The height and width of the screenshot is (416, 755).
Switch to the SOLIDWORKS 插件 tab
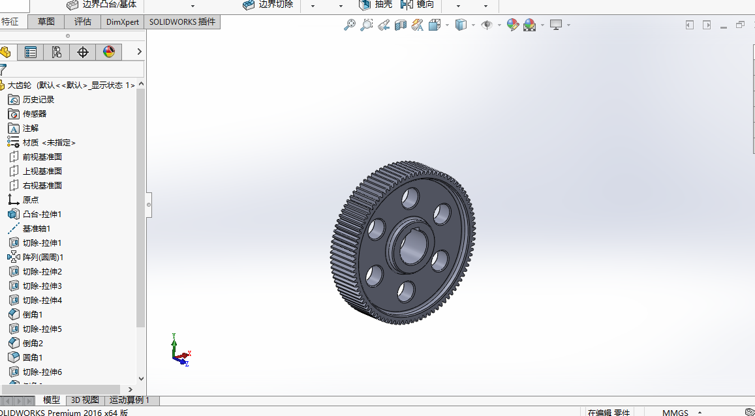coord(182,22)
